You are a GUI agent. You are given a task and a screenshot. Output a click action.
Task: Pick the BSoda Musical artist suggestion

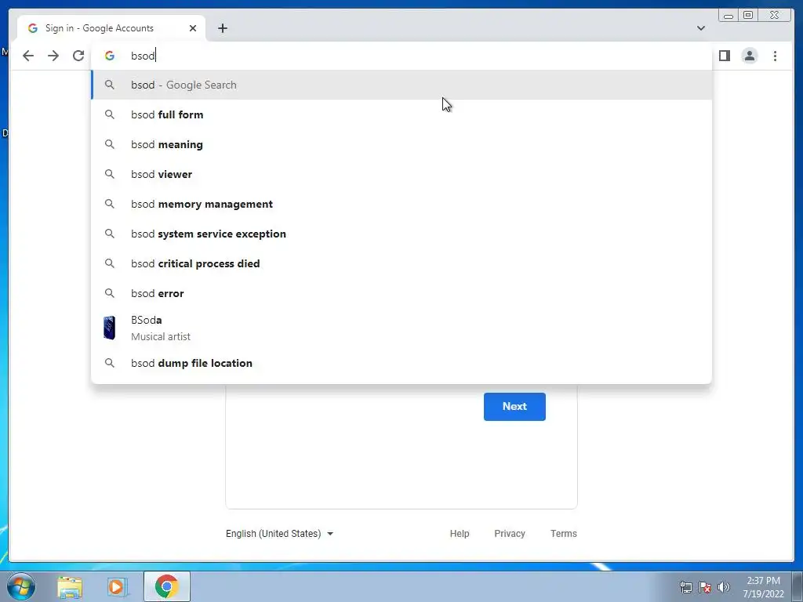click(401, 328)
